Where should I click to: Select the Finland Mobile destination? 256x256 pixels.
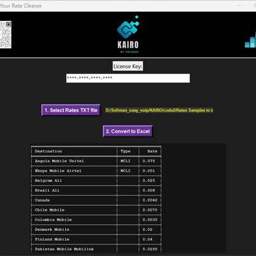pyautogui.click(x=52, y=239)
